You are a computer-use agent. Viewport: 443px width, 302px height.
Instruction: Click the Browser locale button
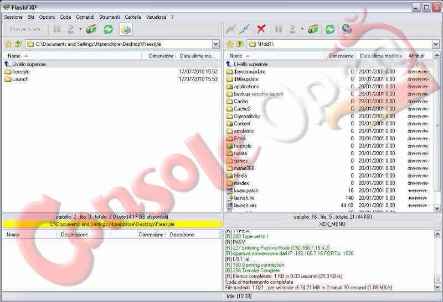click(x=24, y=29)
